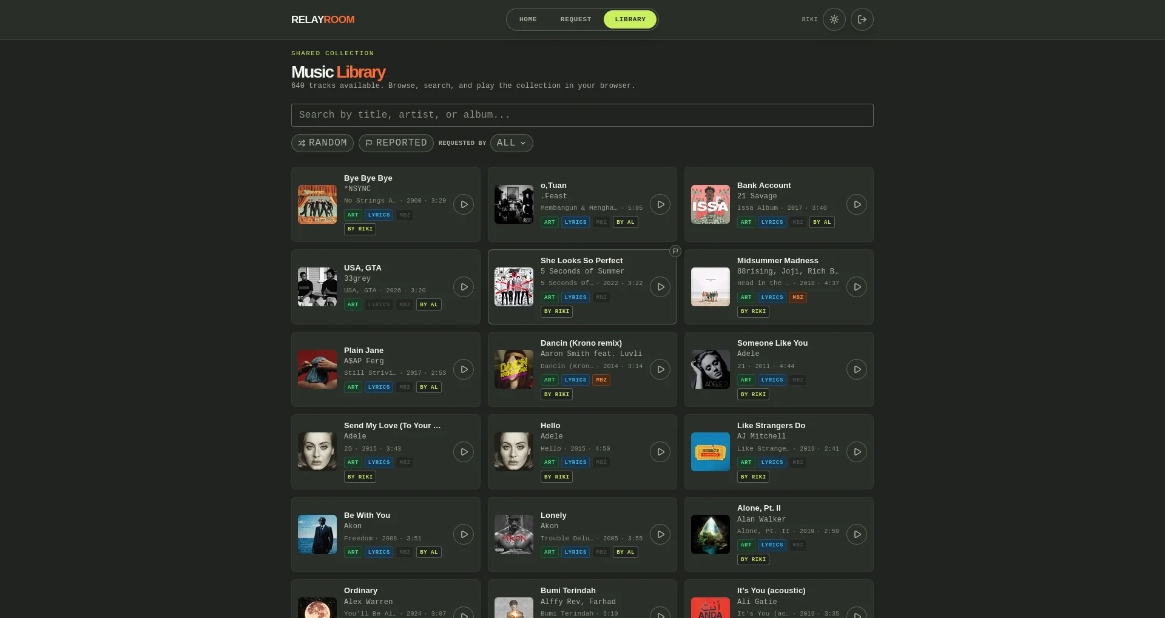1165x618 pixels.
Task: Click LYRICS badge on Bye Bye Bye
Action: (379, 215)
